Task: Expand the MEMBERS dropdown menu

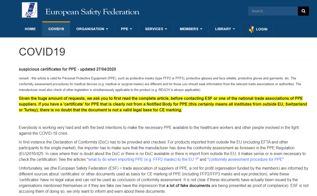Action: [191, 29]
